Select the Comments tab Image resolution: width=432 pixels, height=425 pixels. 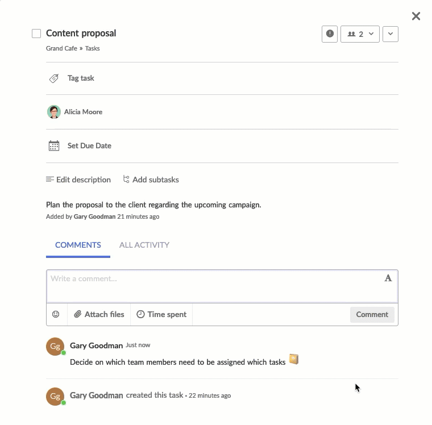78,245
